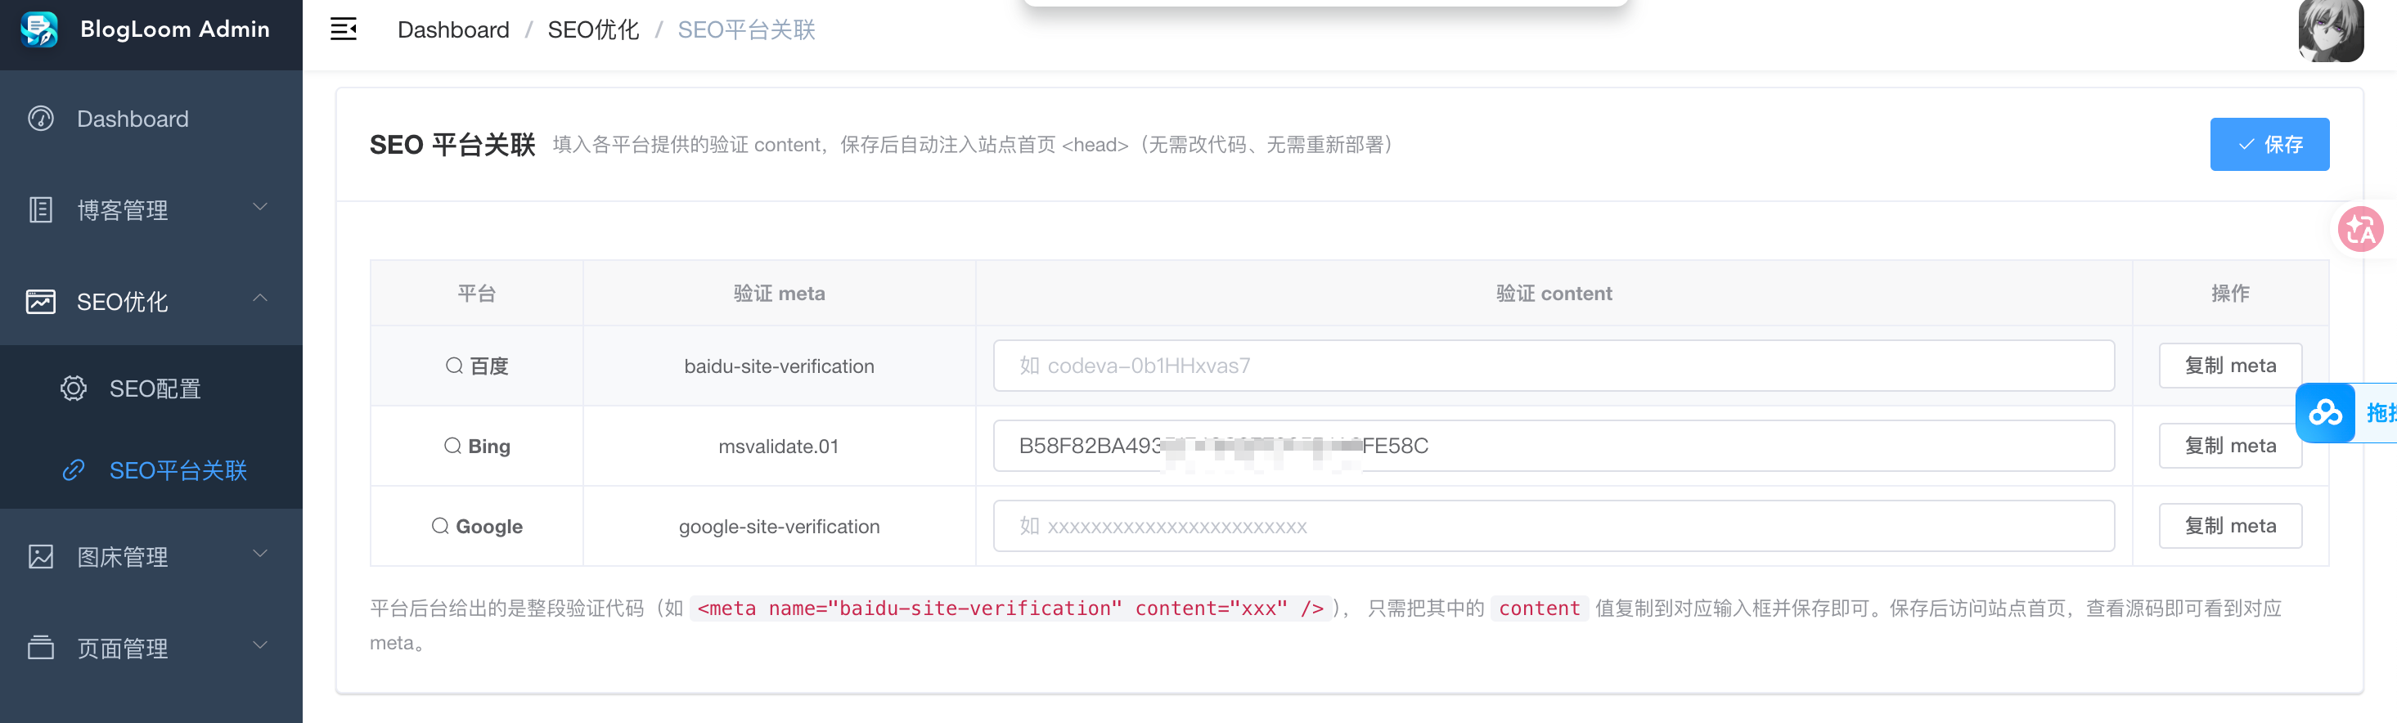This screenshot has height=723, width=2397.
Task: Open the user avatar menu
Action: [2331, 31]
